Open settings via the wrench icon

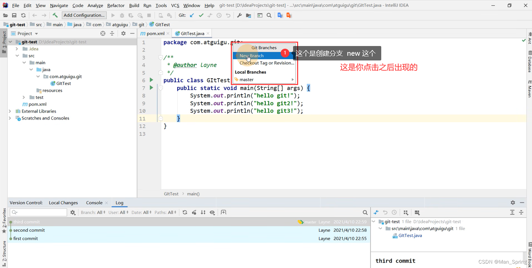(239, 15)
